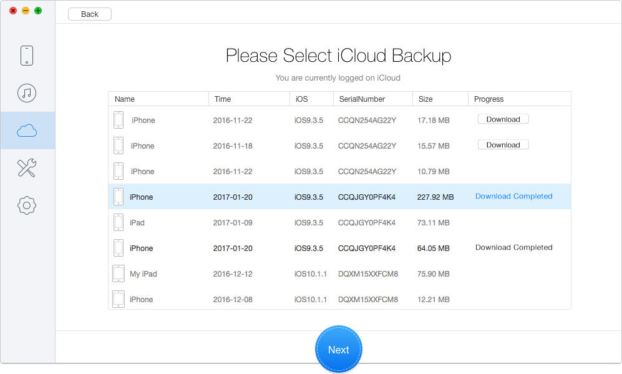Click the Download Completed text of 64.05 MB backup
Image resolution: width=622 pixels, height=374 pixels.
click(513, 247)
